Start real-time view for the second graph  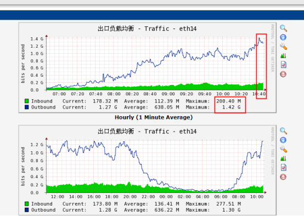[x=283, y=158]
